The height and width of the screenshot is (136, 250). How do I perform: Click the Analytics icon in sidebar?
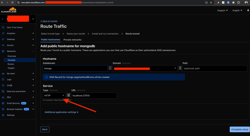point(3,33)
